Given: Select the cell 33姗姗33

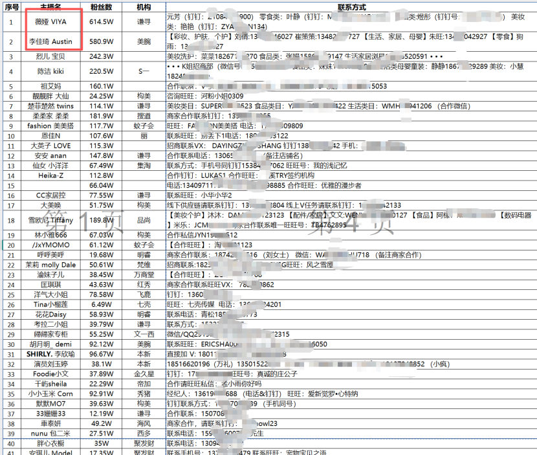Looking at the screenshot, I should pos(50,414).
